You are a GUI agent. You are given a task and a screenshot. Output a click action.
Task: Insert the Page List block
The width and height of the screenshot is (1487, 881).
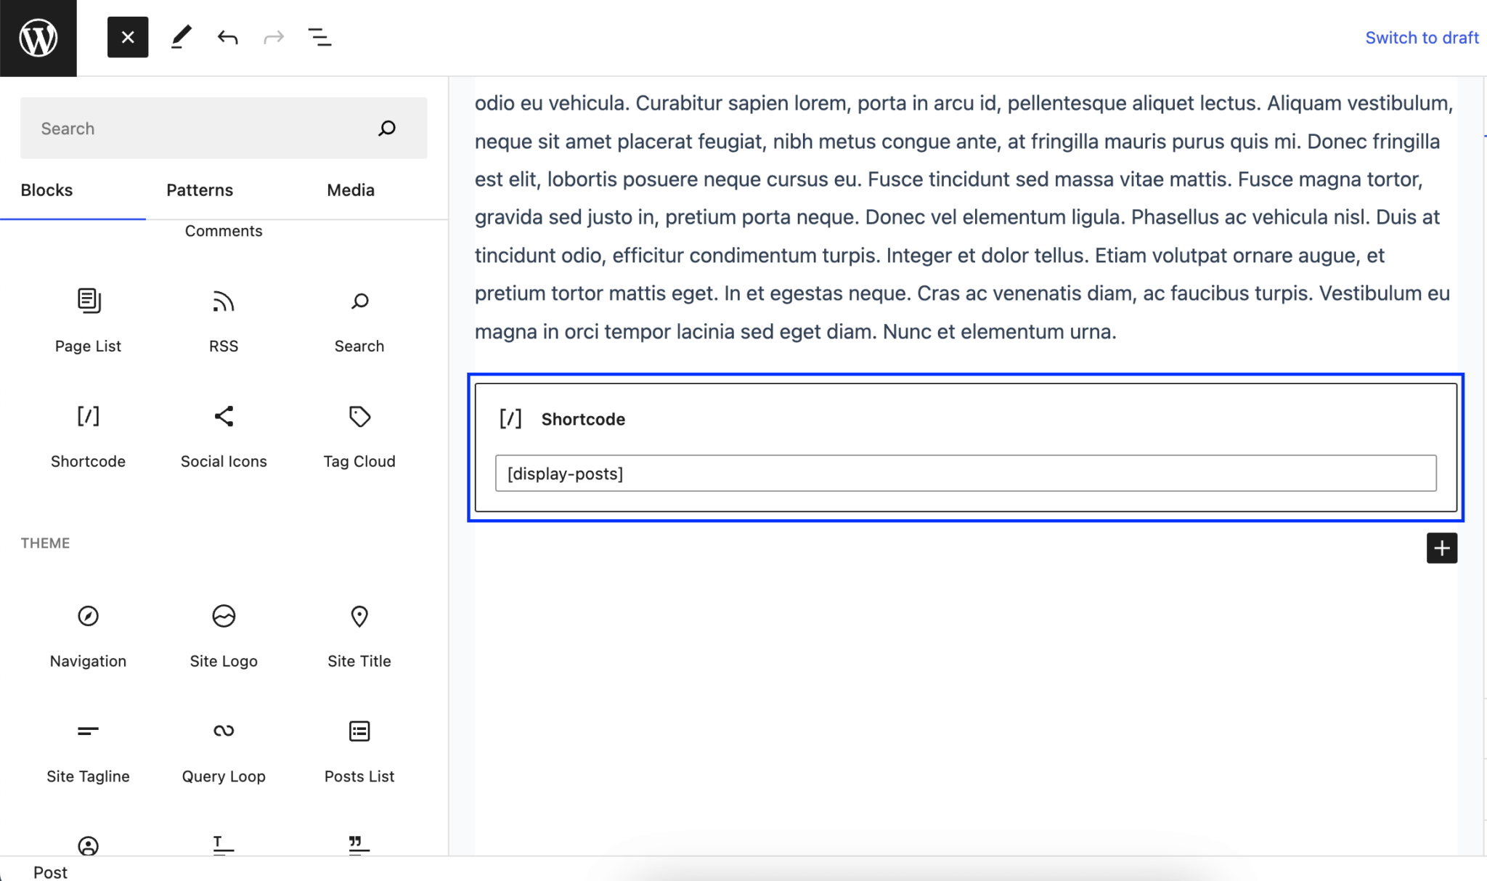coord(88,320)
